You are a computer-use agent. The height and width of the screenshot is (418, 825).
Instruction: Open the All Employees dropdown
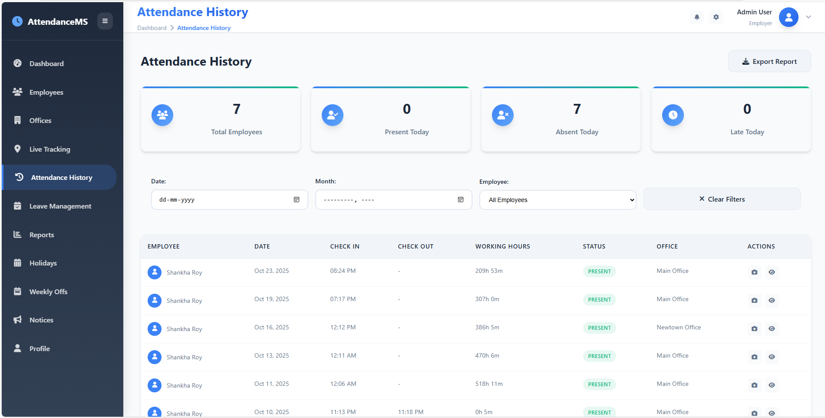(558, 199)
